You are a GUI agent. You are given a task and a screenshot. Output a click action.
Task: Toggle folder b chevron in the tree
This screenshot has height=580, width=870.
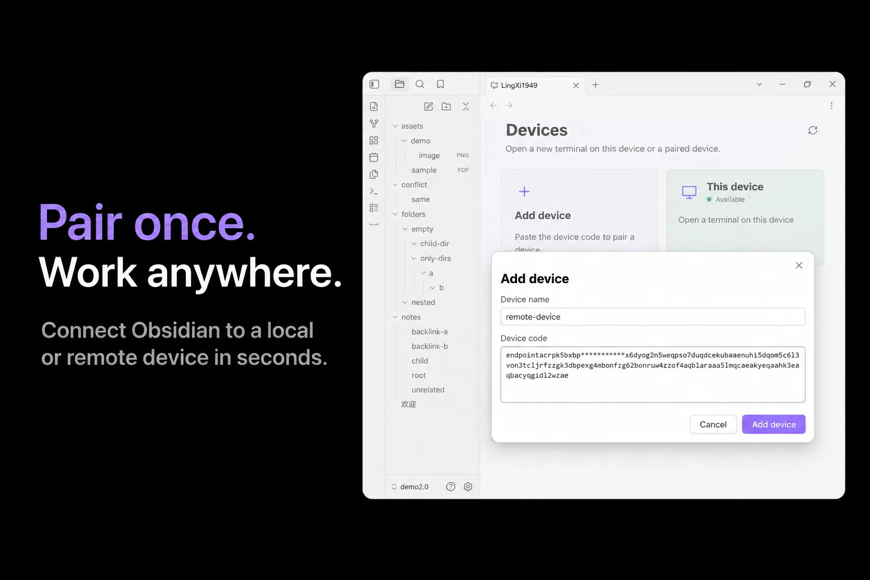[x=433, y=288]
